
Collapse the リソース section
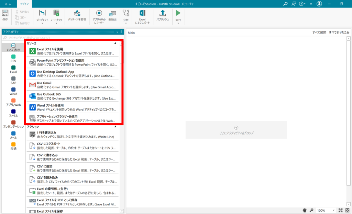coord(115,43)
